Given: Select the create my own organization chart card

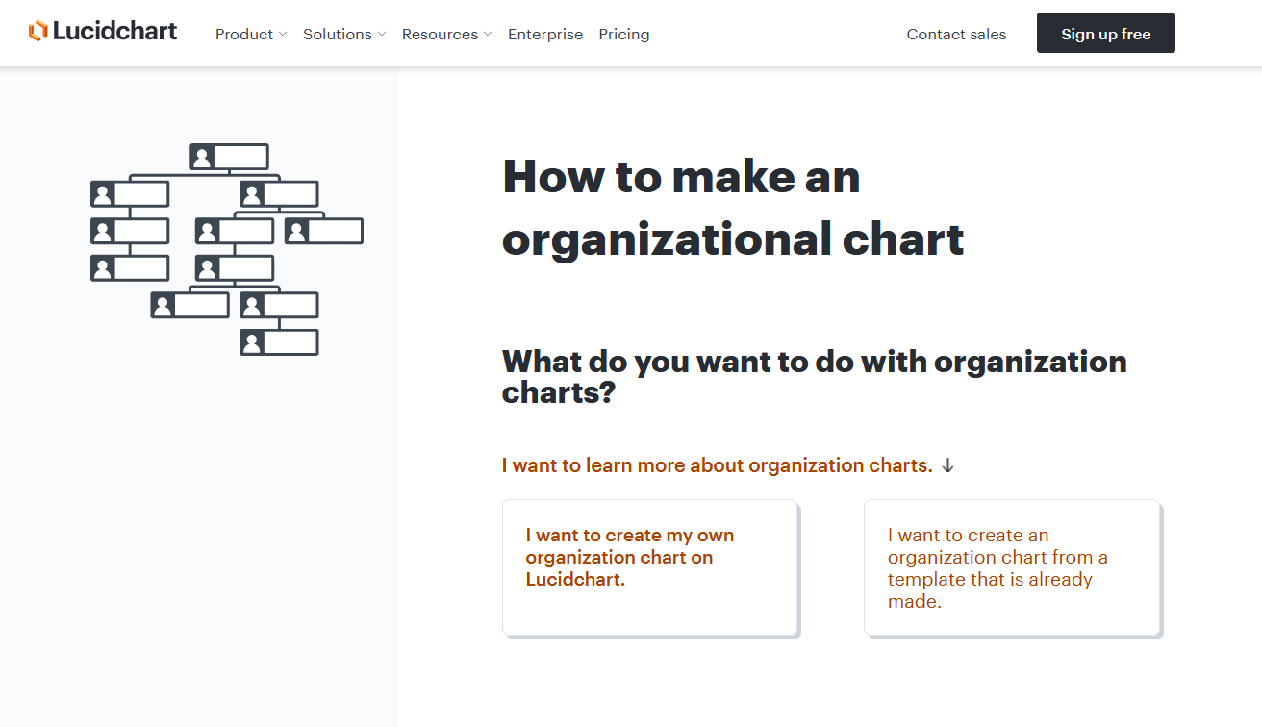Looking at the screenshot, I should [649, 567].
